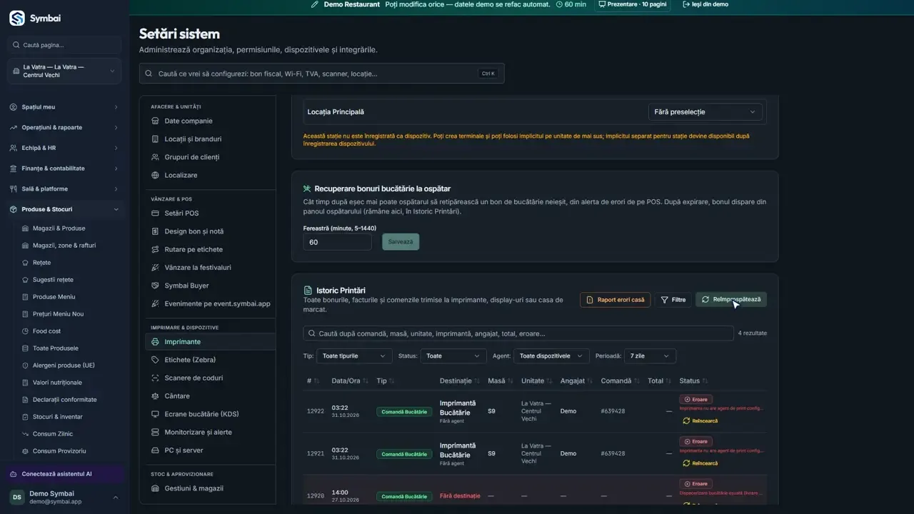The height and width of the screenshot is (514, 914).
Task: Click the Monitorizare și alerte server icon
Action: click(x=156, y=432)
